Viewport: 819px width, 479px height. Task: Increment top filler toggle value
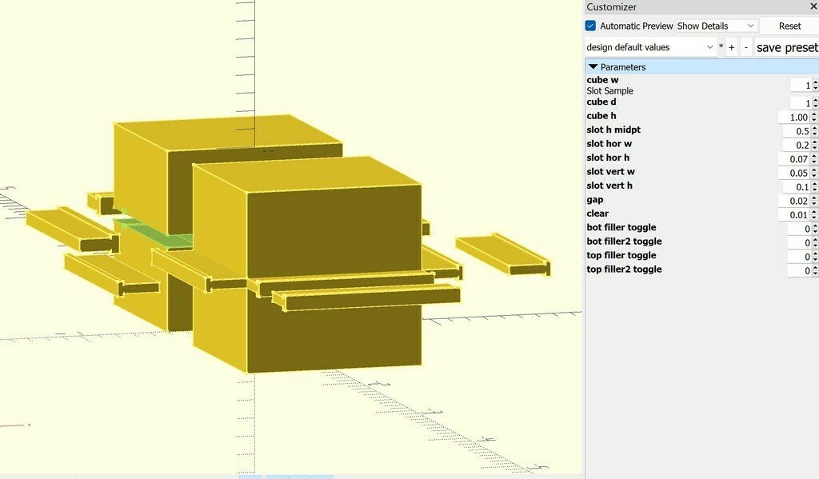[814, 252]
